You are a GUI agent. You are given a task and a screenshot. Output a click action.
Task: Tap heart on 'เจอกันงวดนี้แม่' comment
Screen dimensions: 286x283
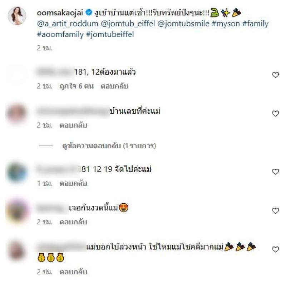275,211
